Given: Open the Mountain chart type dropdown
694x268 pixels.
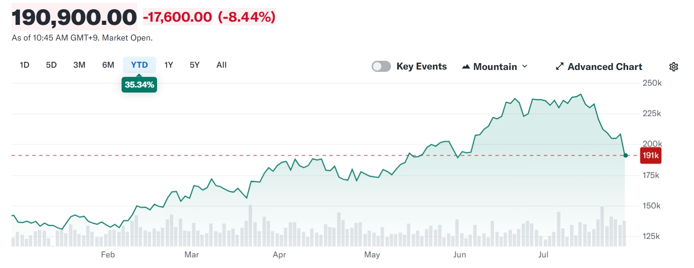Looking at the screenshot, I should (x=495, y=66).
